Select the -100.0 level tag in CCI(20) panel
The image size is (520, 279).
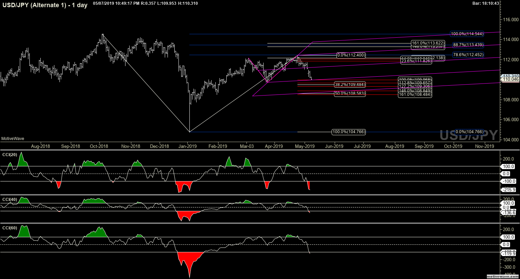click(x=508, y=181)
